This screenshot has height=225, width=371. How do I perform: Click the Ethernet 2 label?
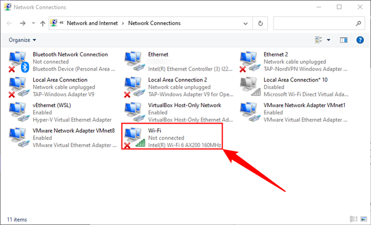276,55
